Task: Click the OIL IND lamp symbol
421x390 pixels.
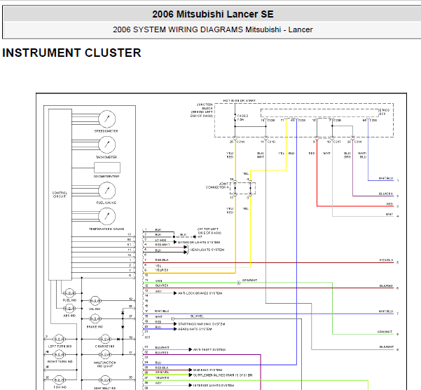Action: coord(95,301)
